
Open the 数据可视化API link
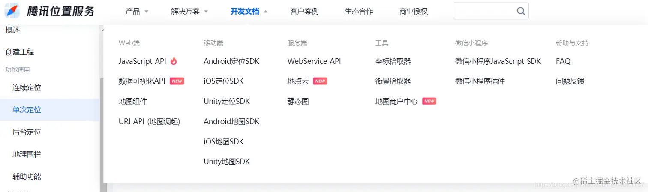(x=142, y=81)
